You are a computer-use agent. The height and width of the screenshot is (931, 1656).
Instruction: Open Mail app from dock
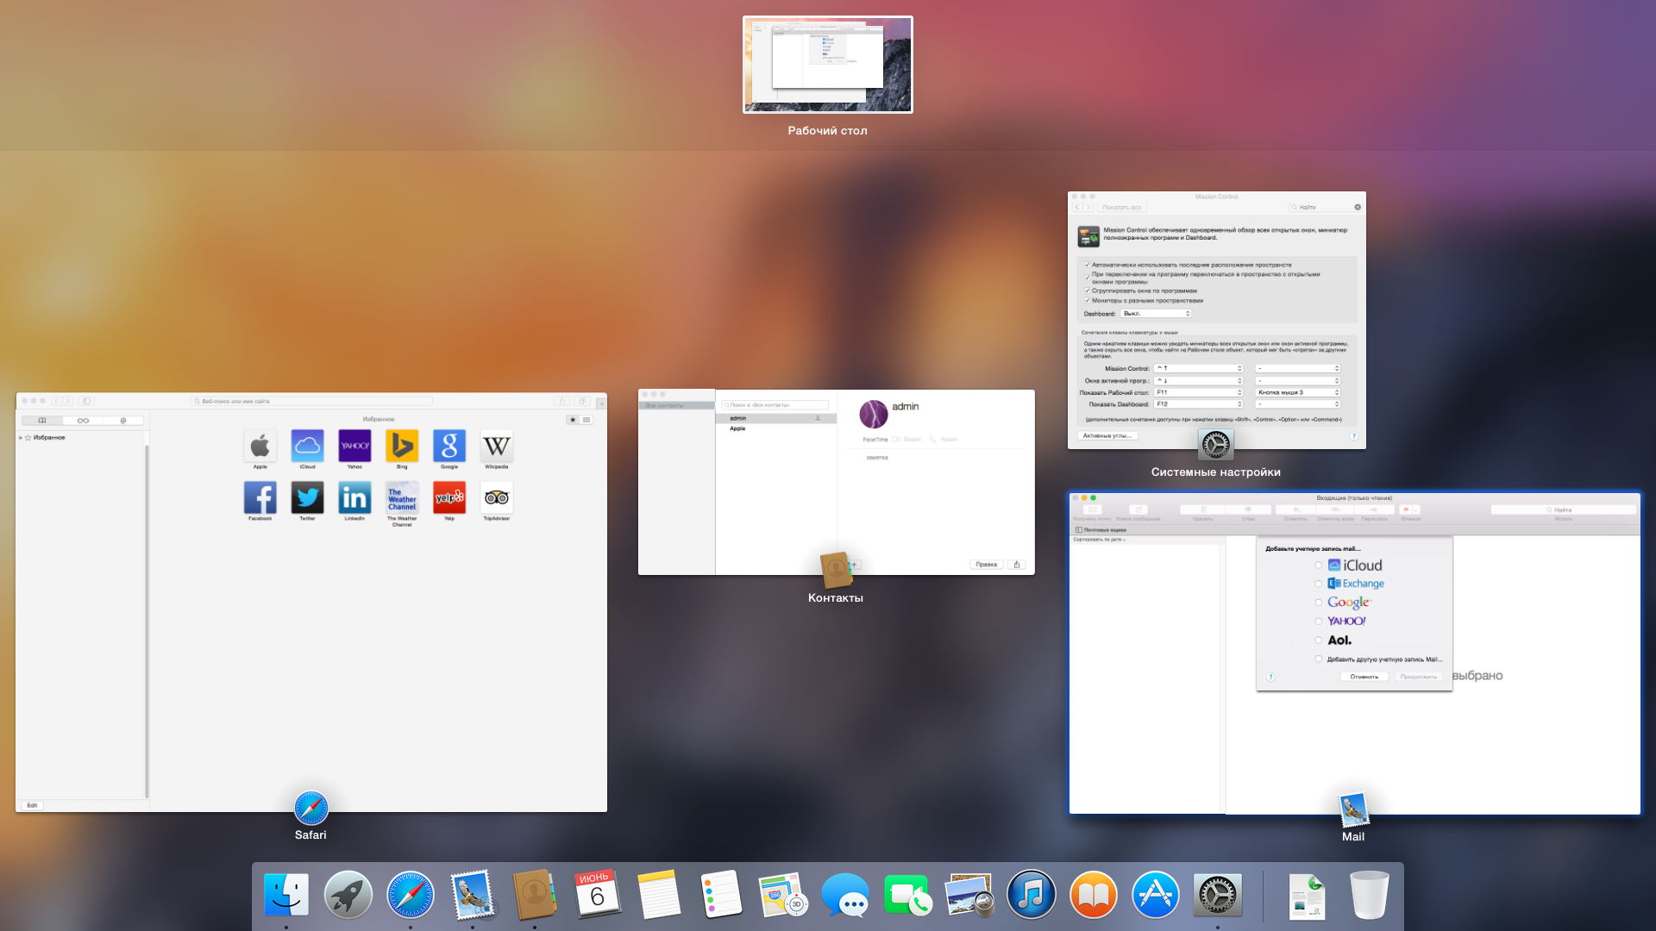[x=471, y=895]
